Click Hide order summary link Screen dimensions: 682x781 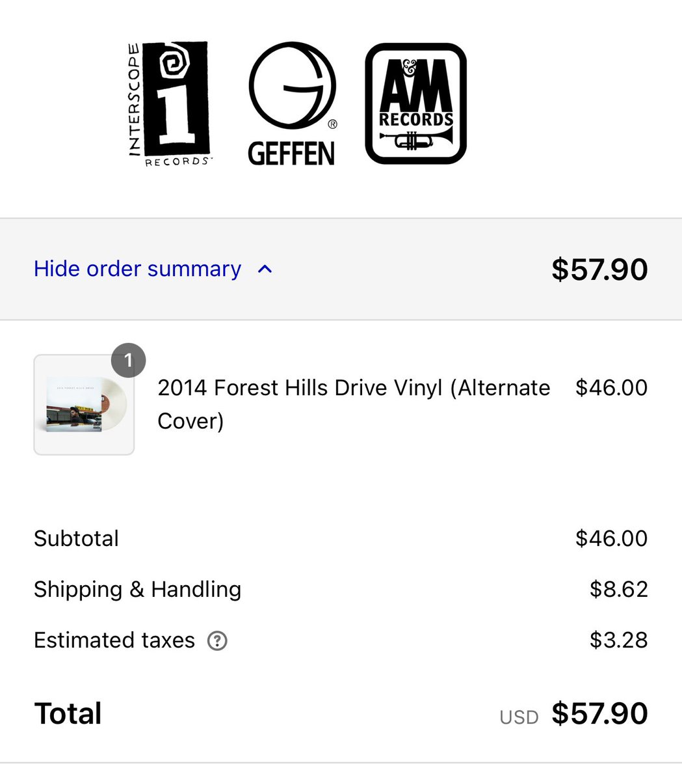point(137,269)
